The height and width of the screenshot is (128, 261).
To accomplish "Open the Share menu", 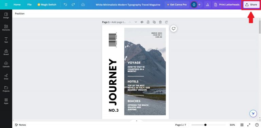I will [x=251, y=5].
